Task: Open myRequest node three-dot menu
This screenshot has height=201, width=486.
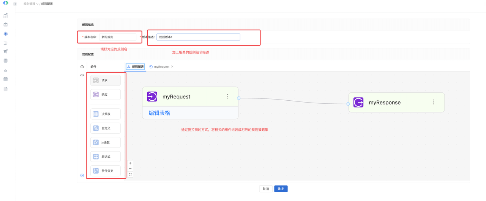Action: 227,97
